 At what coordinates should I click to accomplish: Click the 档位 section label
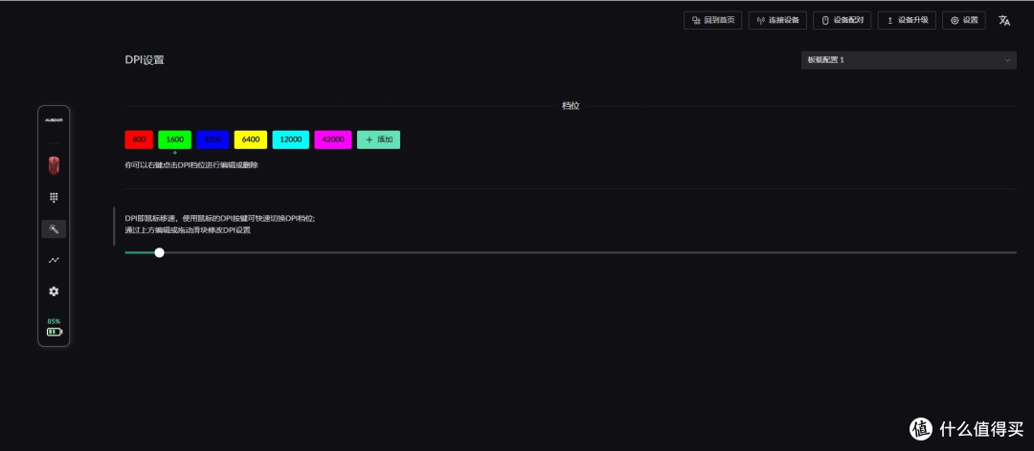571,105
